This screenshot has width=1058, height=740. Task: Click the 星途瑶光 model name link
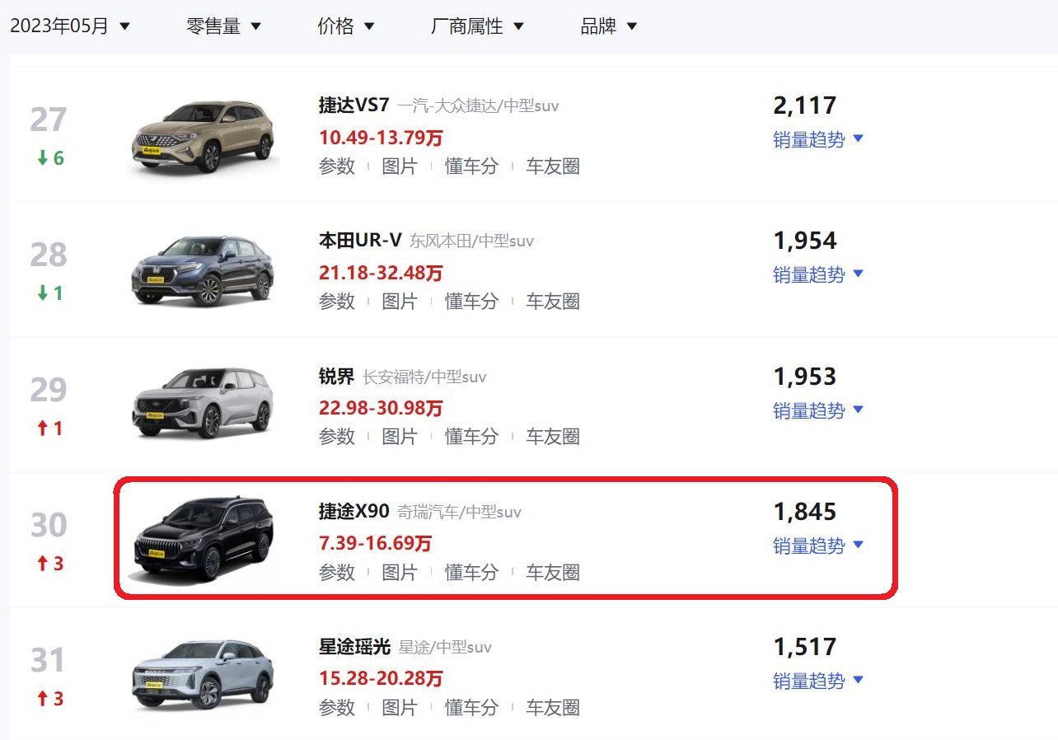tap(354, 647)
